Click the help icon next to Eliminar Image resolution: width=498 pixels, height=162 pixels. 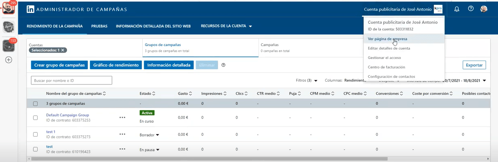coord(223,65)
